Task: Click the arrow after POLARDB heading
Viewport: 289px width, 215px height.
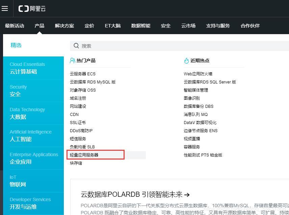Action: click(x=187, y=195)
